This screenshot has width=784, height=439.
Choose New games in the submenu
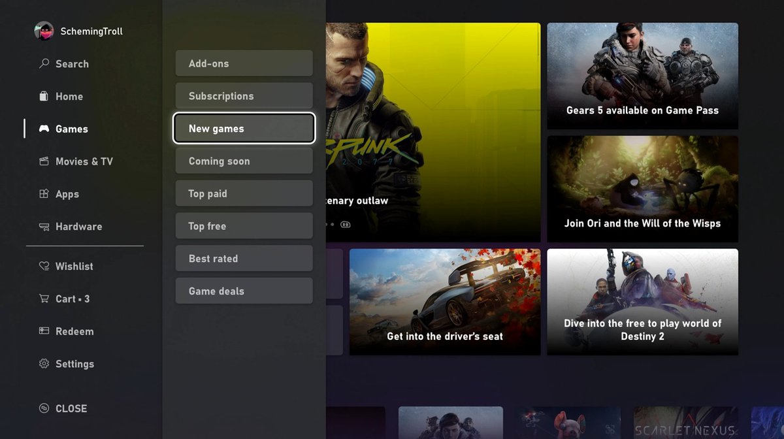click(x=244, y=129)
